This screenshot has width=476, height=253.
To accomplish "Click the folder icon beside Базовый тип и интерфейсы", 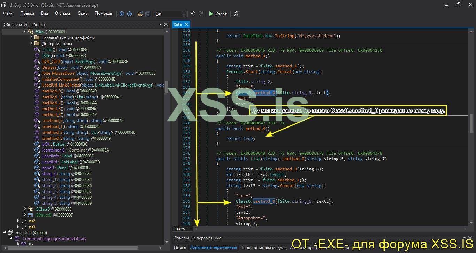I will coord(37,38).
